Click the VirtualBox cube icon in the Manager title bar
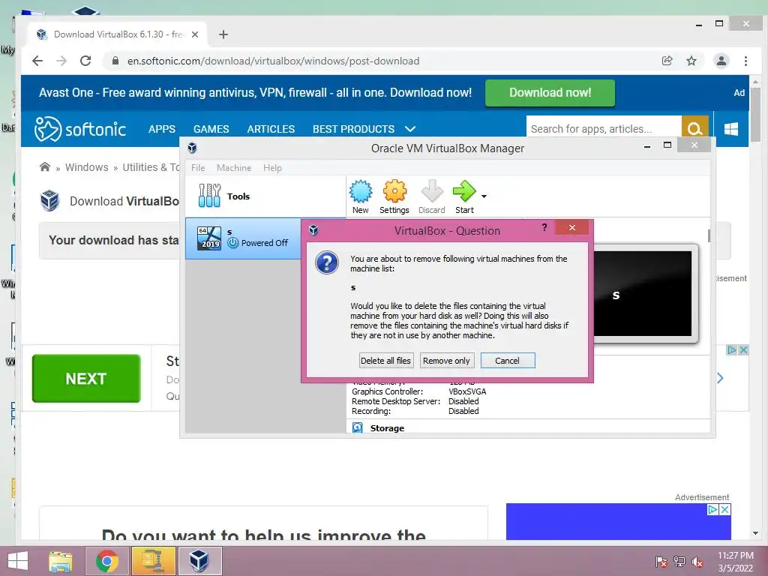Image resolution: width=768 pixels, height=576 pixels. click(192, 148)
